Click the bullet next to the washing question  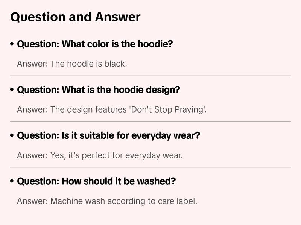pos(12,182)
